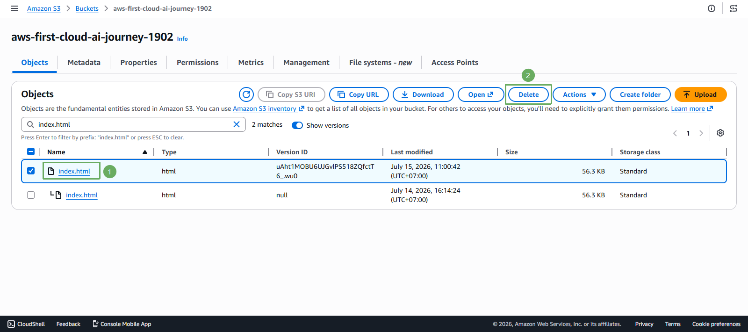Open Console Mobile App link
The image size is (748, 332).
click(x=122, y=324)
